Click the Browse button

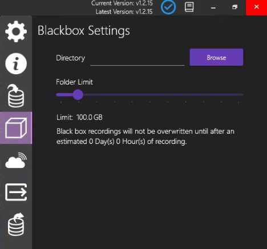pyautogui.click(x=216, y=57)
